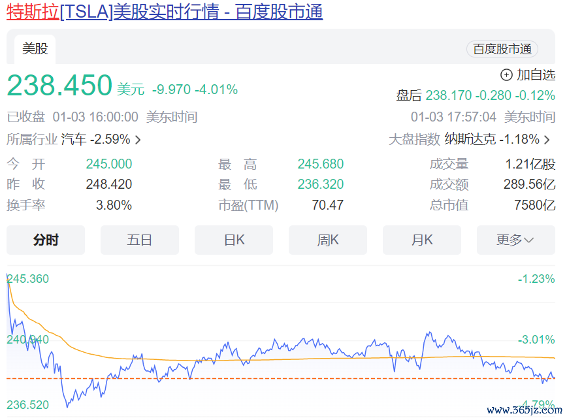
Task: Click the 百度股市通 badge button
Action: click(x=502, y=49)
